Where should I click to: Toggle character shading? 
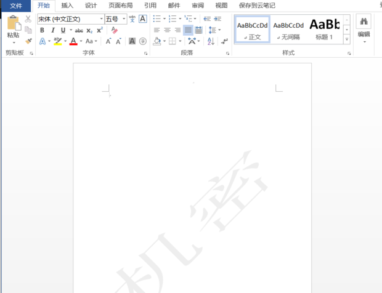(132, 41)
